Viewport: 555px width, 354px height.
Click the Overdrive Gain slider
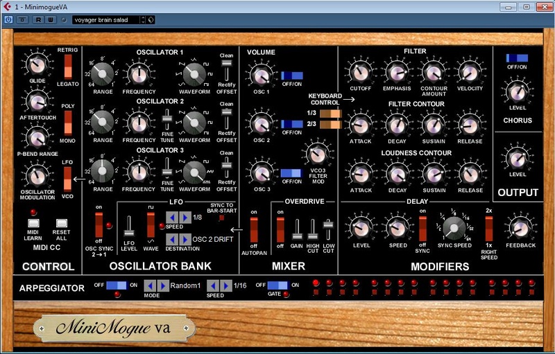point(297,230)
